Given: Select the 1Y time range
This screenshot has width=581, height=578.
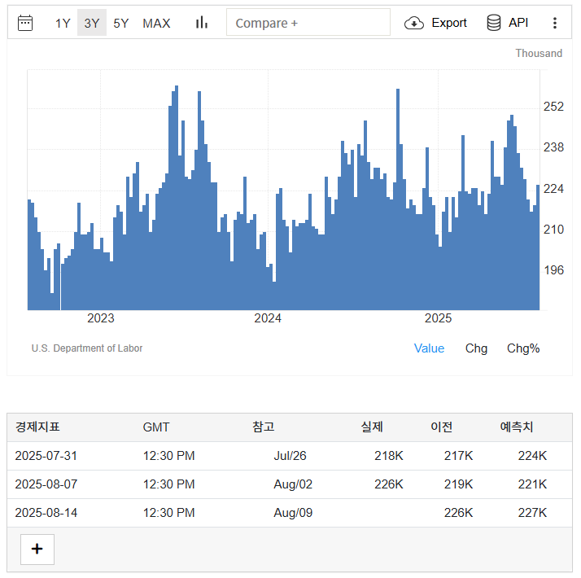Looking at the screenshot, I should click(x=63, y=23).
